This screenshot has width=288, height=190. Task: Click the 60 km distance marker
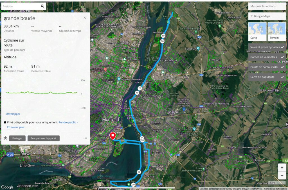coord(163,36)
